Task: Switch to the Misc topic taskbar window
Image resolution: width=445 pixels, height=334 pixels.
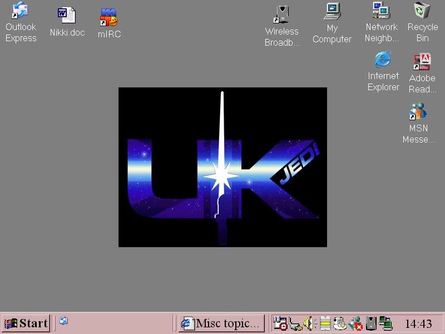Action: pyautogui.click(x=221, y=323)
